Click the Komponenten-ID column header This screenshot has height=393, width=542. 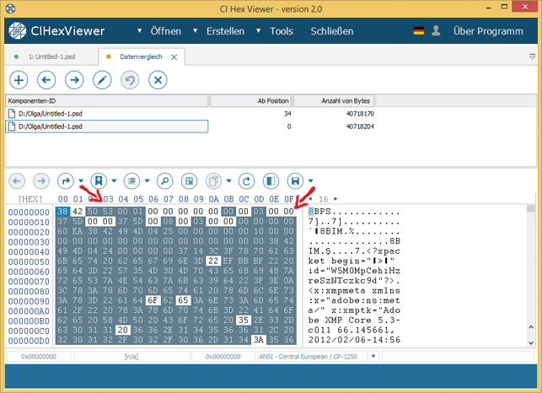[x=107, y=101]
